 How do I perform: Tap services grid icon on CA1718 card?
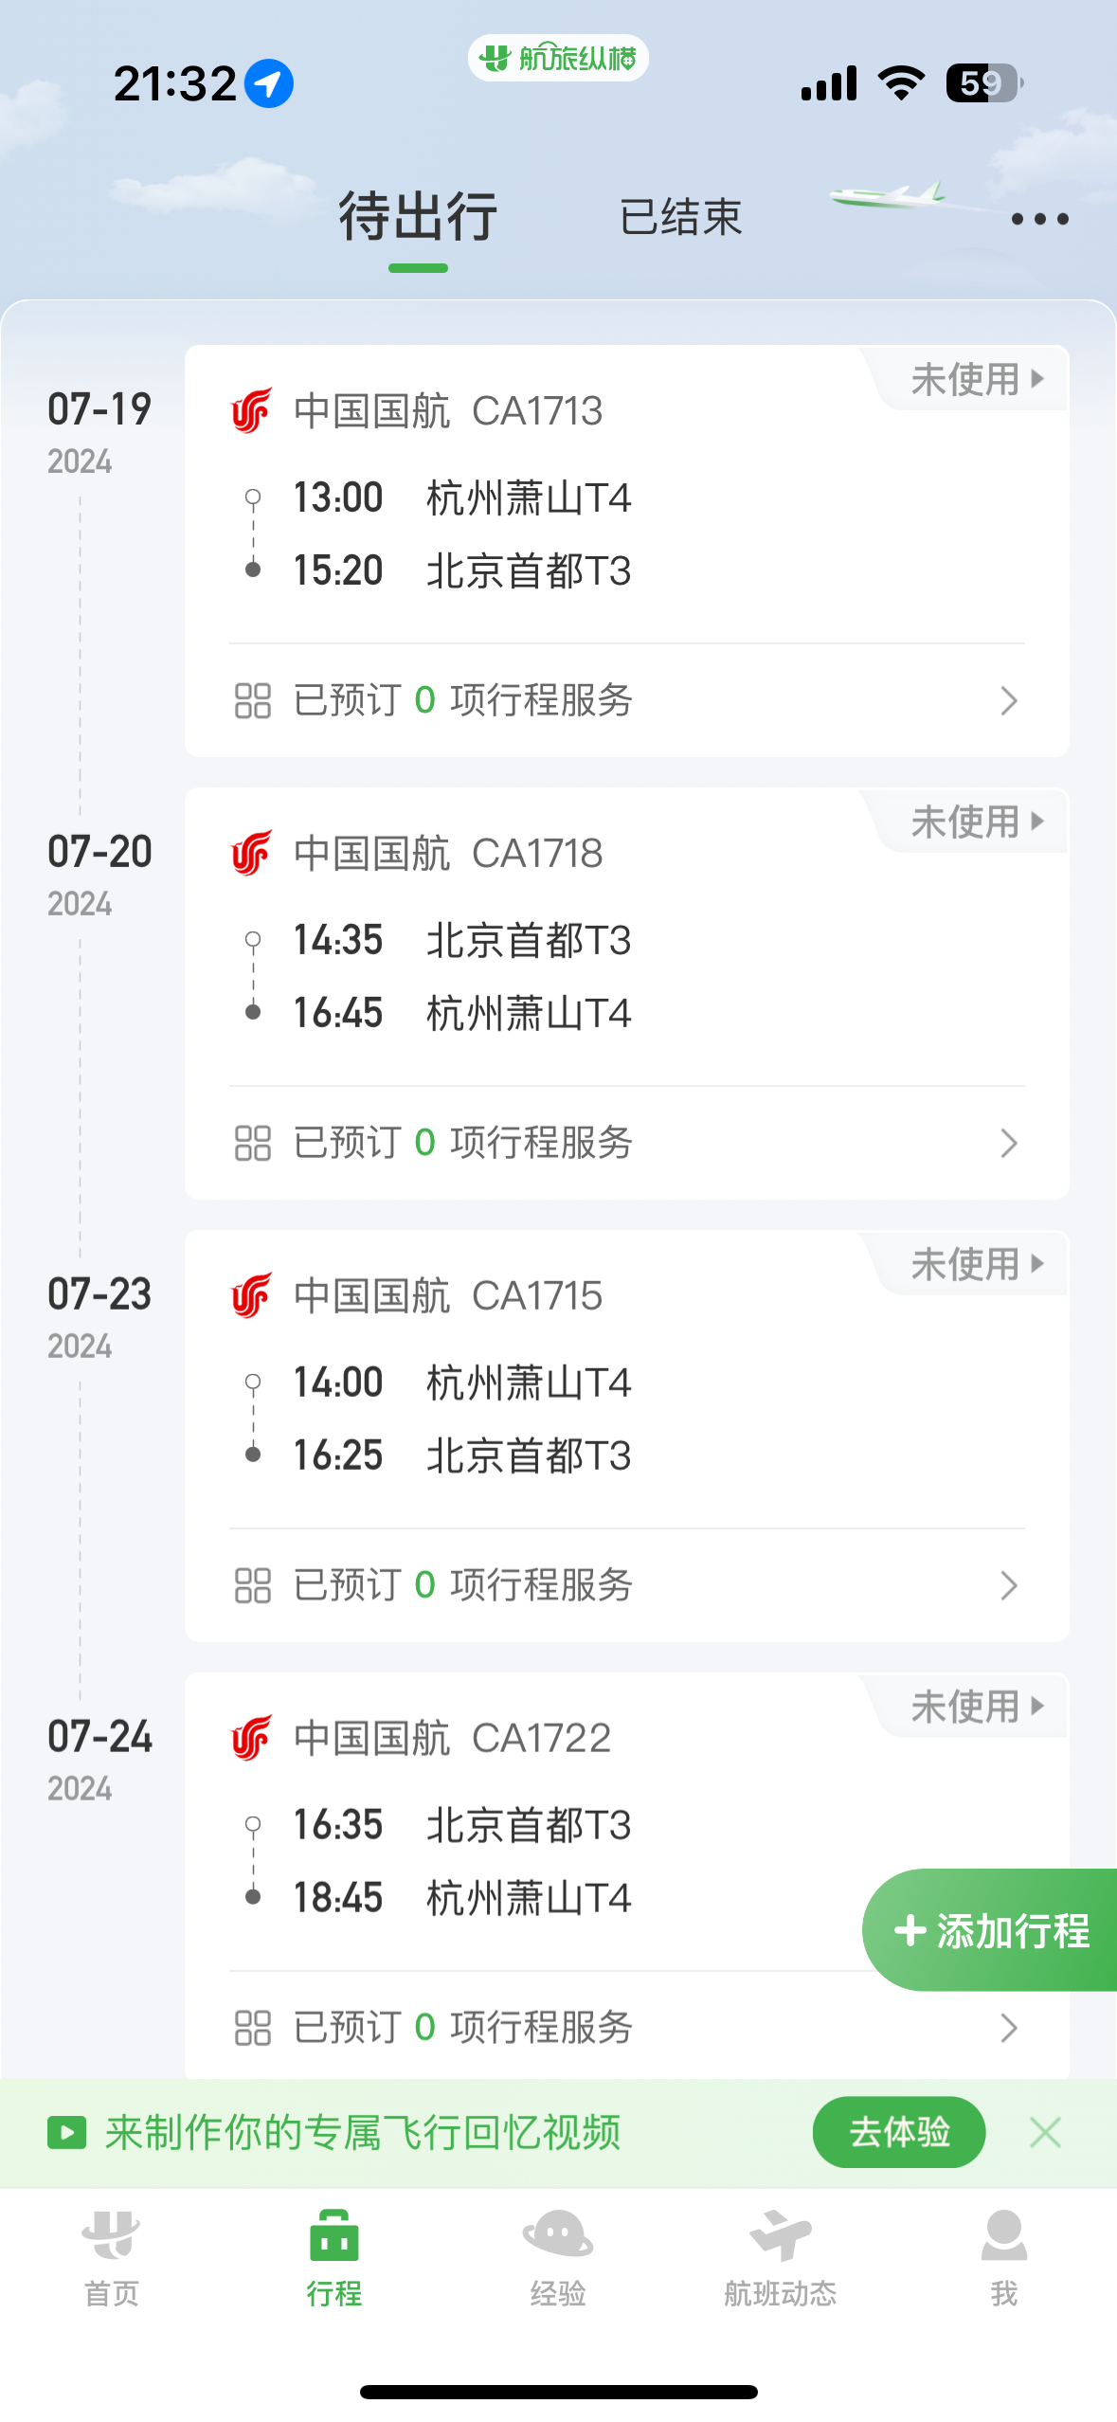253,1143
